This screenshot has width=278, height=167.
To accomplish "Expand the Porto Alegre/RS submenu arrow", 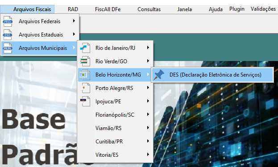I will (148, 88).
